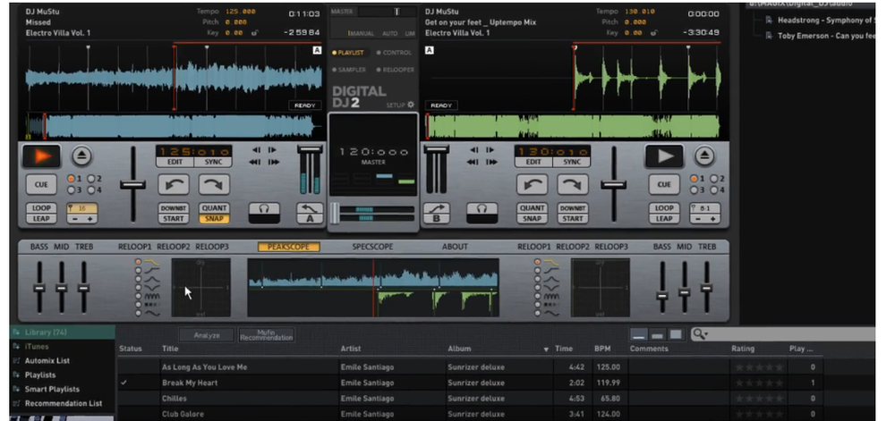Viewport: 895px width, 421px height.
Task: Select hot cue 4 on deck B
Action: coord(713,189)
